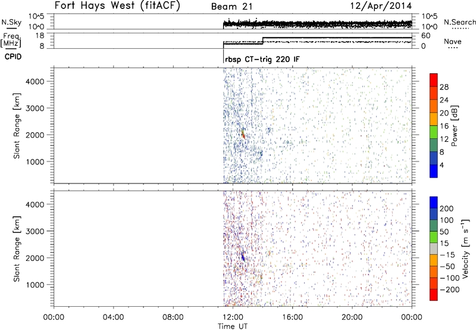476x330 pixels.
Task: Click the red high-power echo in the power panel
Action: pyautogui.click(x=243, y=134)
